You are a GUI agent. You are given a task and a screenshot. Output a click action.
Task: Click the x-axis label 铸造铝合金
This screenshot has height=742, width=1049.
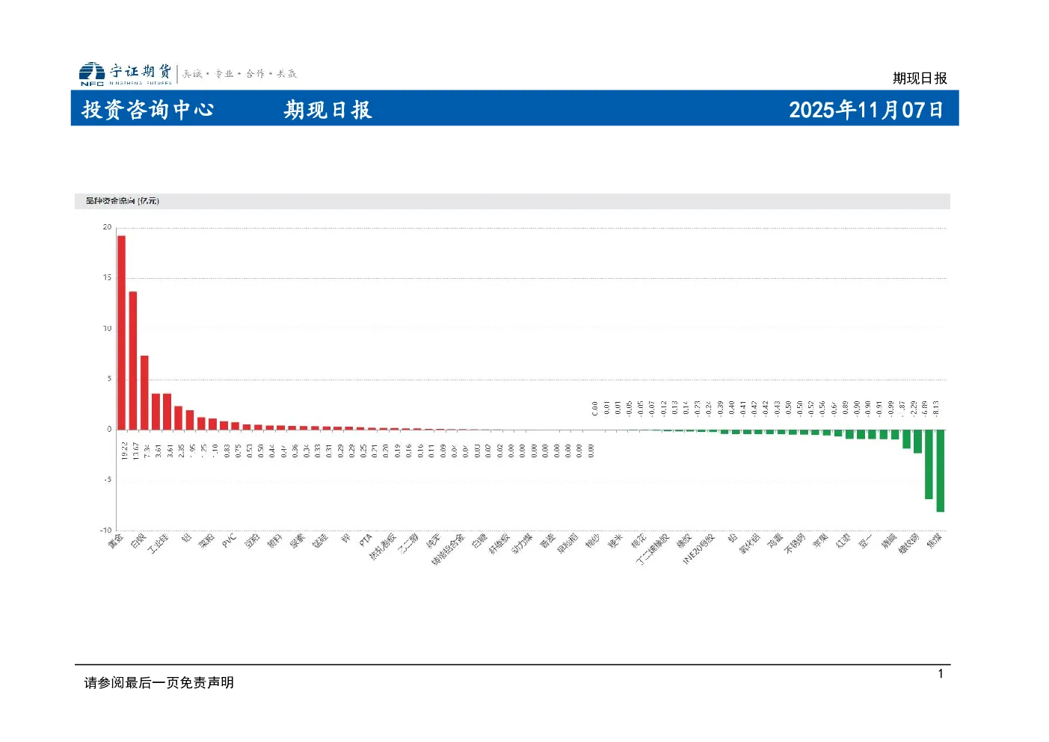tap(448, 549)
